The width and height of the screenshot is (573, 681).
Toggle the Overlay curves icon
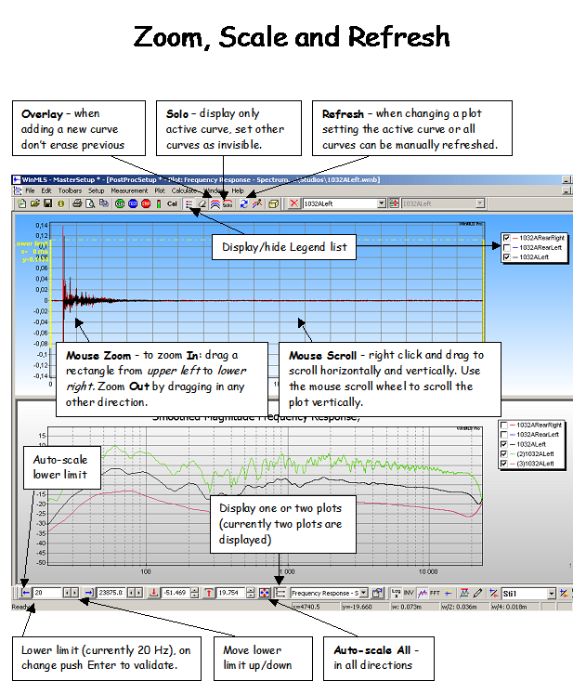click(215, 203)
